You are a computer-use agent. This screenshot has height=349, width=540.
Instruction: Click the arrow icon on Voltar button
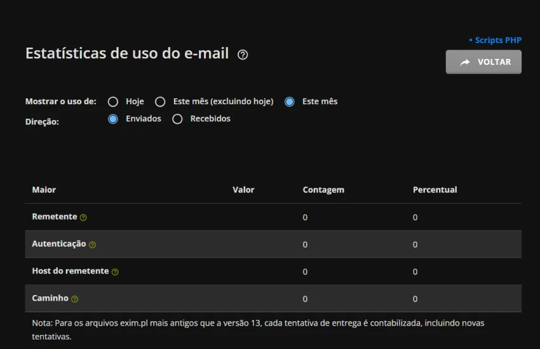(x=465, y=62)
